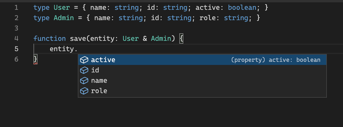Click line number 2 in gutter

(16, 18)
